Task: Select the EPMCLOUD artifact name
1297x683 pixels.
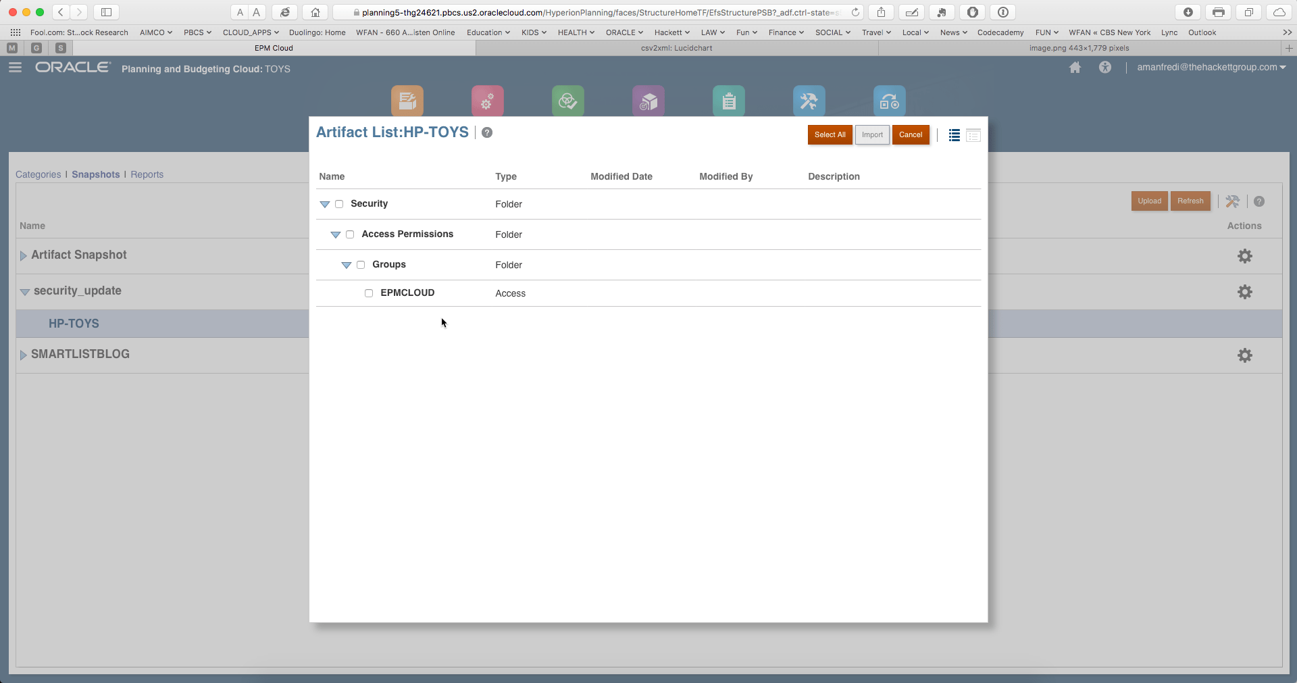Action: (407, 293)
